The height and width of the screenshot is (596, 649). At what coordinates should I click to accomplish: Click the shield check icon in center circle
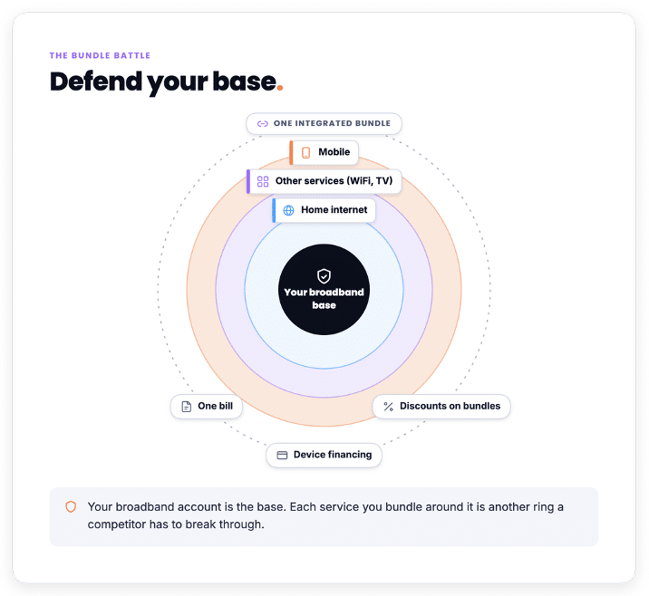click(x=324, y=276)
